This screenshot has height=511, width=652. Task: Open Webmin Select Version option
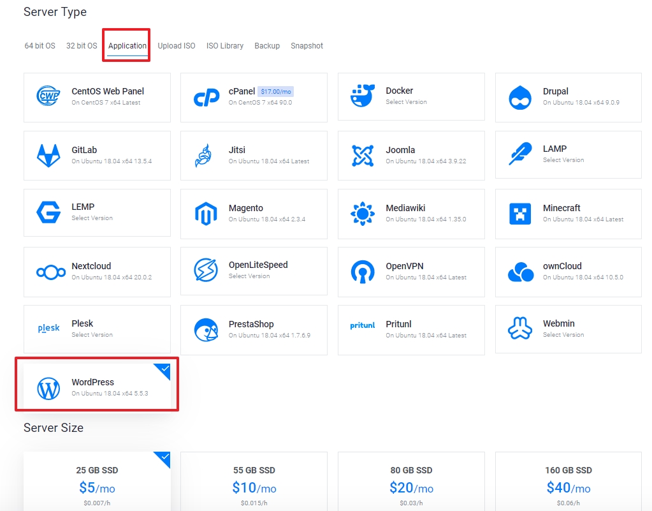pyautogui.click(x=563, y=334)
